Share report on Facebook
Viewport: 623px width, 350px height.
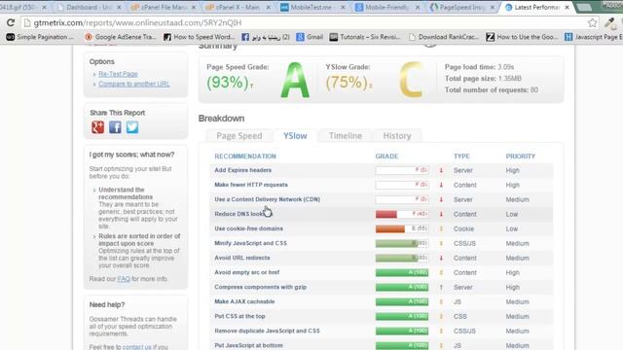[x=115, y=127]
